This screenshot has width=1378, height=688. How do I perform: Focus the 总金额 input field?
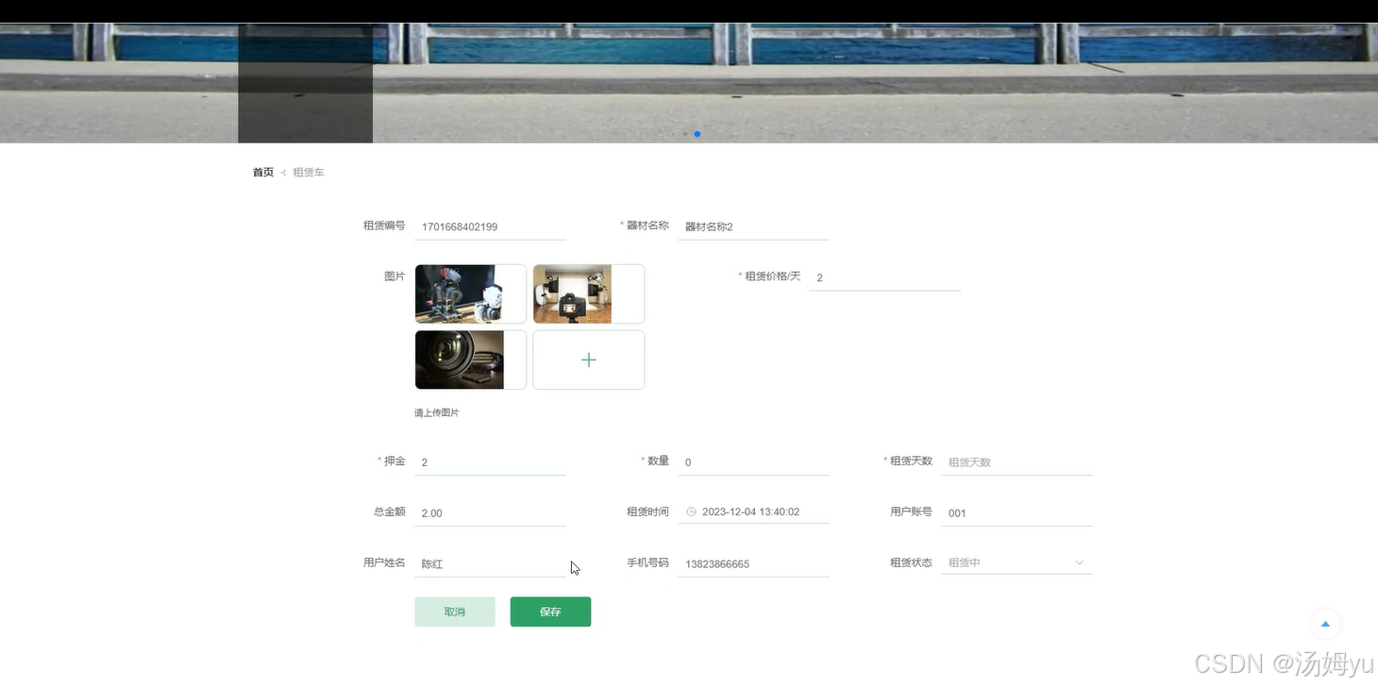click(490, 512)
